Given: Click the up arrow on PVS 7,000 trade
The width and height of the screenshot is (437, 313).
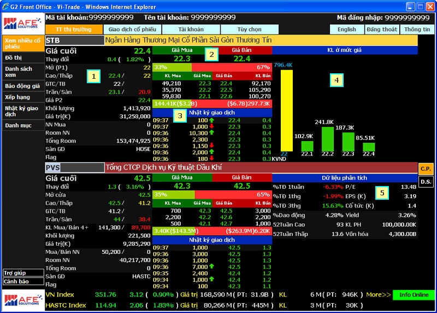Looking at the screenshot, I should [x=211, y=266].
